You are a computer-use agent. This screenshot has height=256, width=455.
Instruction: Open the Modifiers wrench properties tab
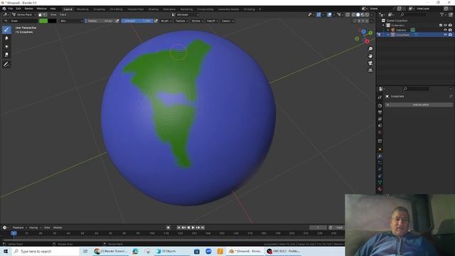tap(380, 156)
